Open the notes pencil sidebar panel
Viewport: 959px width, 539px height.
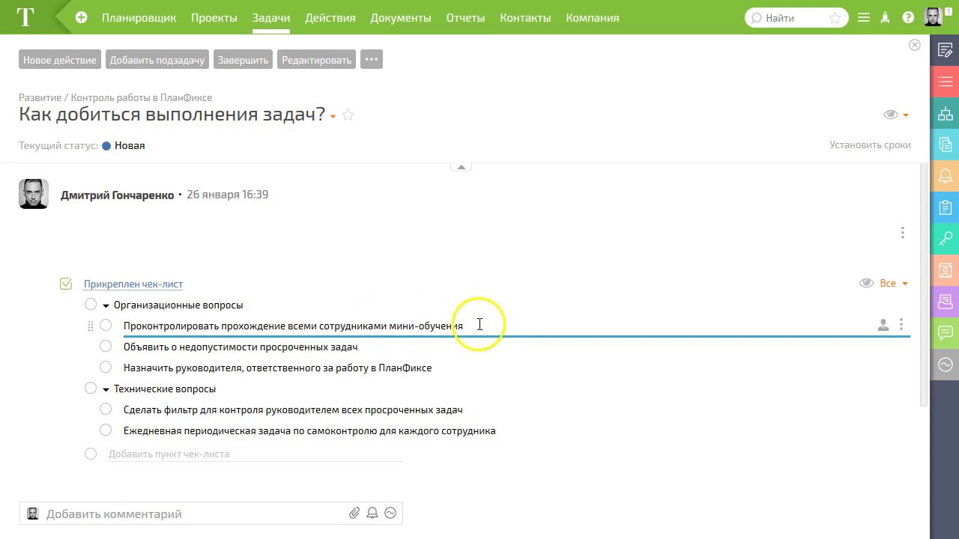945,51
